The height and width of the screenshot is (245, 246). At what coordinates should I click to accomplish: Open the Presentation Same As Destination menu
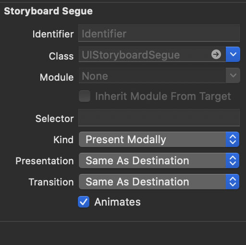[159, 160]
